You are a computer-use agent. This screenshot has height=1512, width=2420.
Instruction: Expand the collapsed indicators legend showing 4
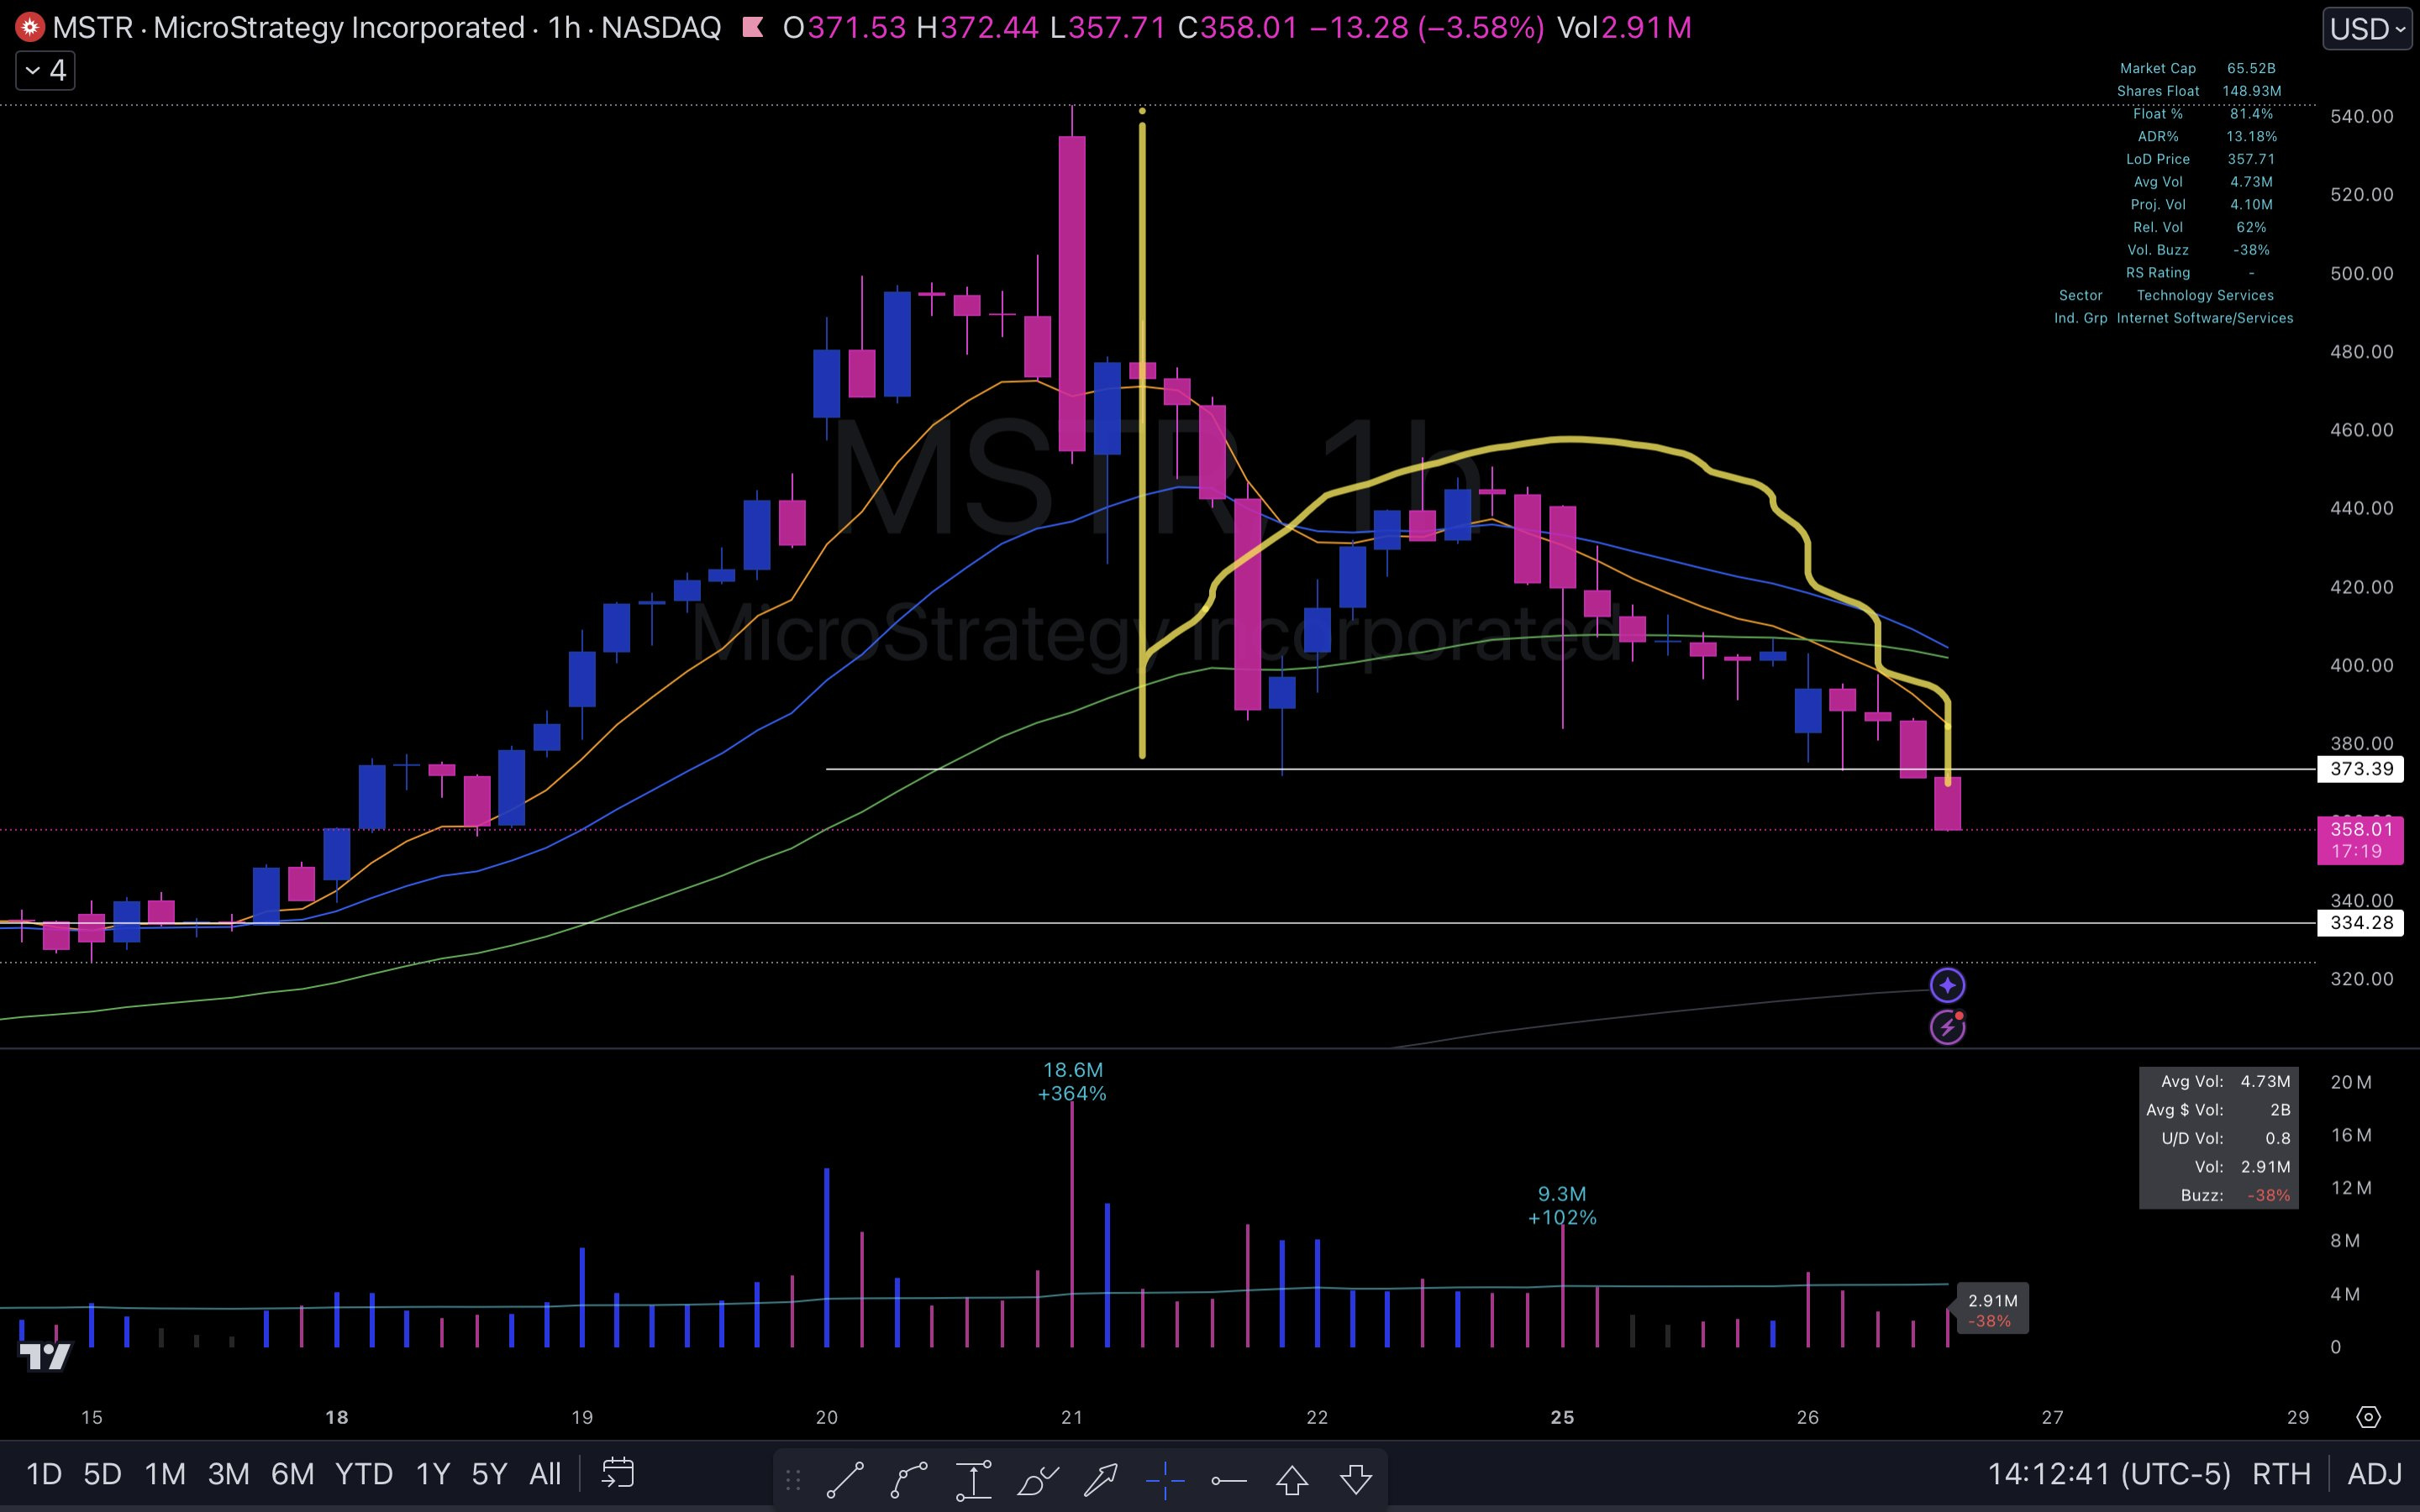pos(45,71)
